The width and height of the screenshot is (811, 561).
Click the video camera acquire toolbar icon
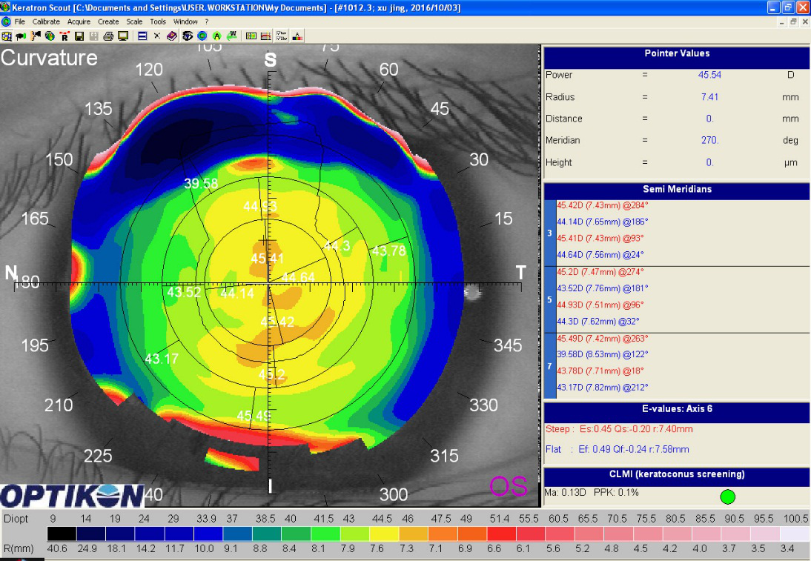point(21,36)
